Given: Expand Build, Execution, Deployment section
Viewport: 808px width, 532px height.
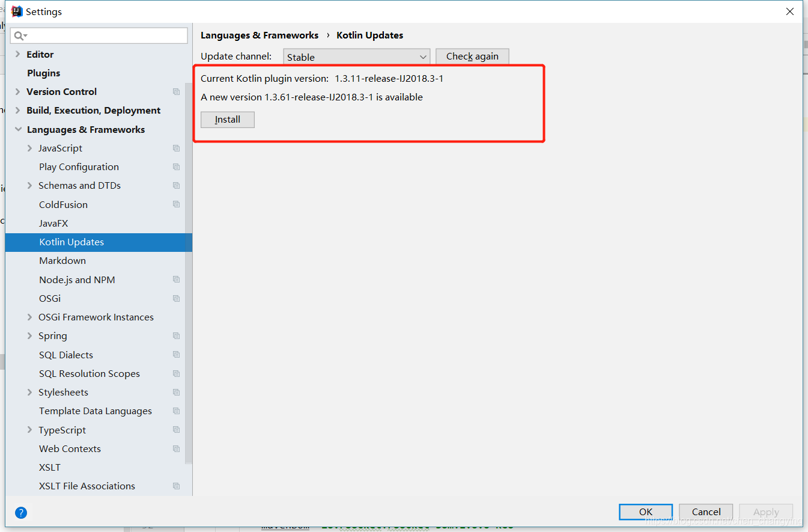Looking at the screenshot, I should tap(18, 111).
